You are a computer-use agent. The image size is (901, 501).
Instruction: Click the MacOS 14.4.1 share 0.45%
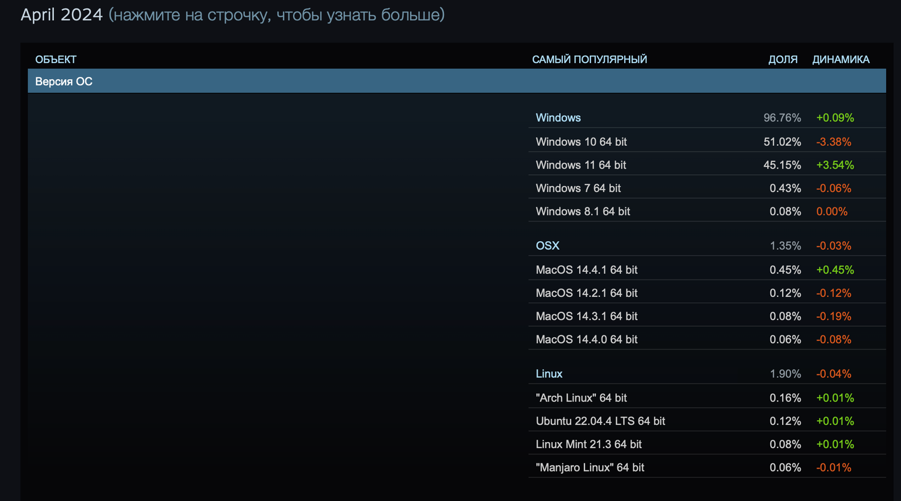tap(785, 270)
